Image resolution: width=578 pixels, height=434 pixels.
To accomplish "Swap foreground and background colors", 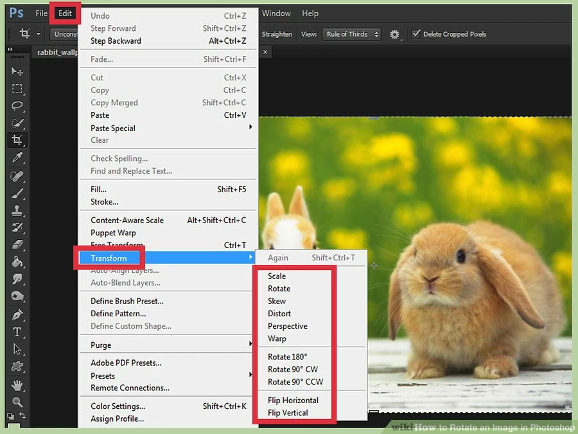I will click(x=22, y=415).
